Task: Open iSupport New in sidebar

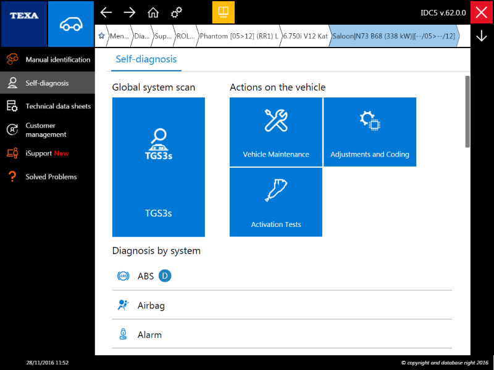Action: [x=48, y=153]
